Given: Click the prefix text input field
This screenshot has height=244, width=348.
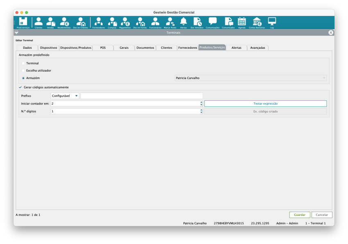Looking at the screenshot, I should (x=141, y=96).
